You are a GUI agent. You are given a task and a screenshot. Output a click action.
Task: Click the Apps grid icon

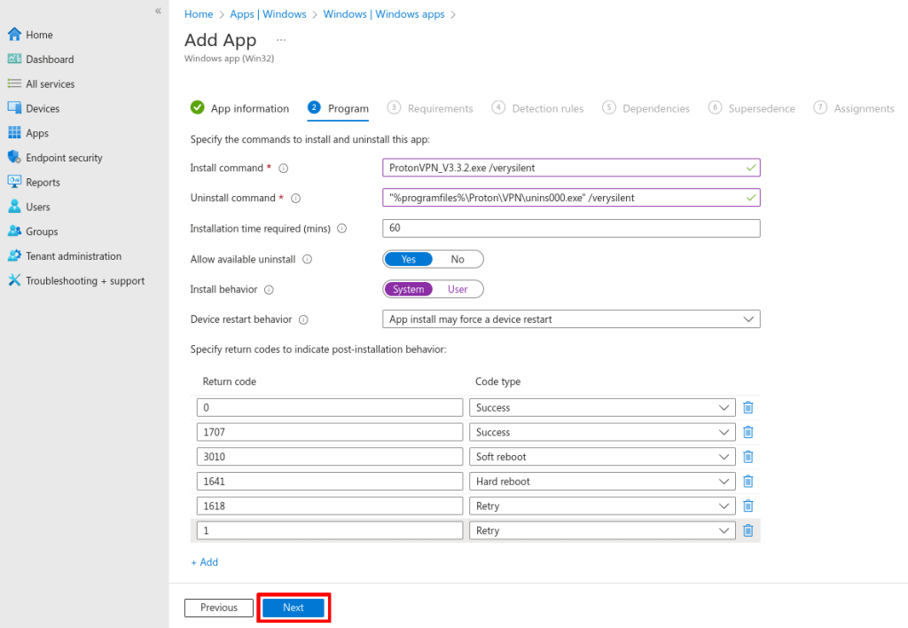tap(14, 133)
